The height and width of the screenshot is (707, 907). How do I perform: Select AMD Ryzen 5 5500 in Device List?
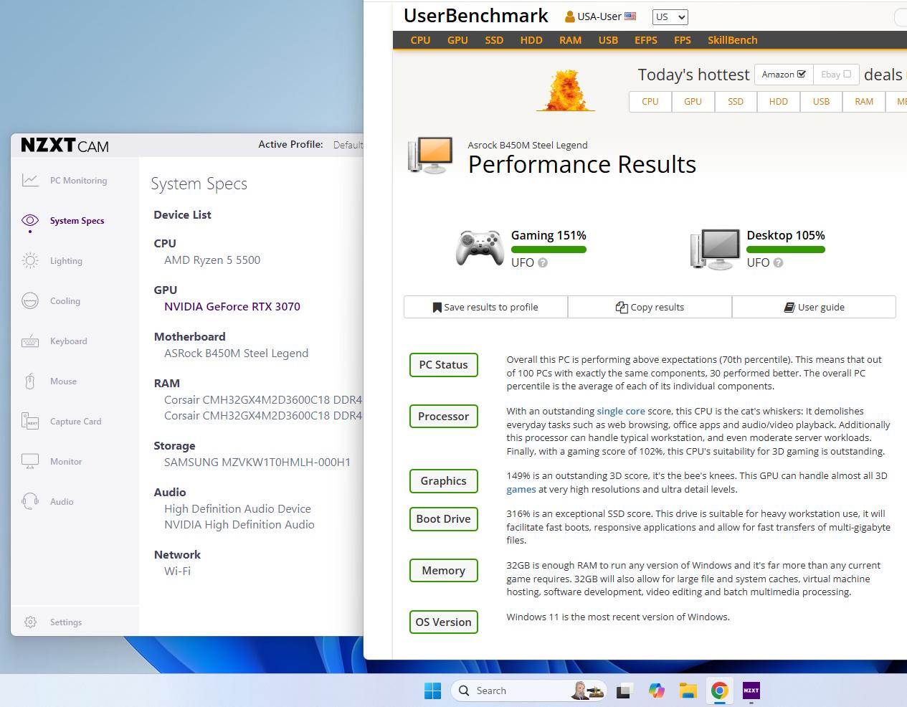[212, 260]
